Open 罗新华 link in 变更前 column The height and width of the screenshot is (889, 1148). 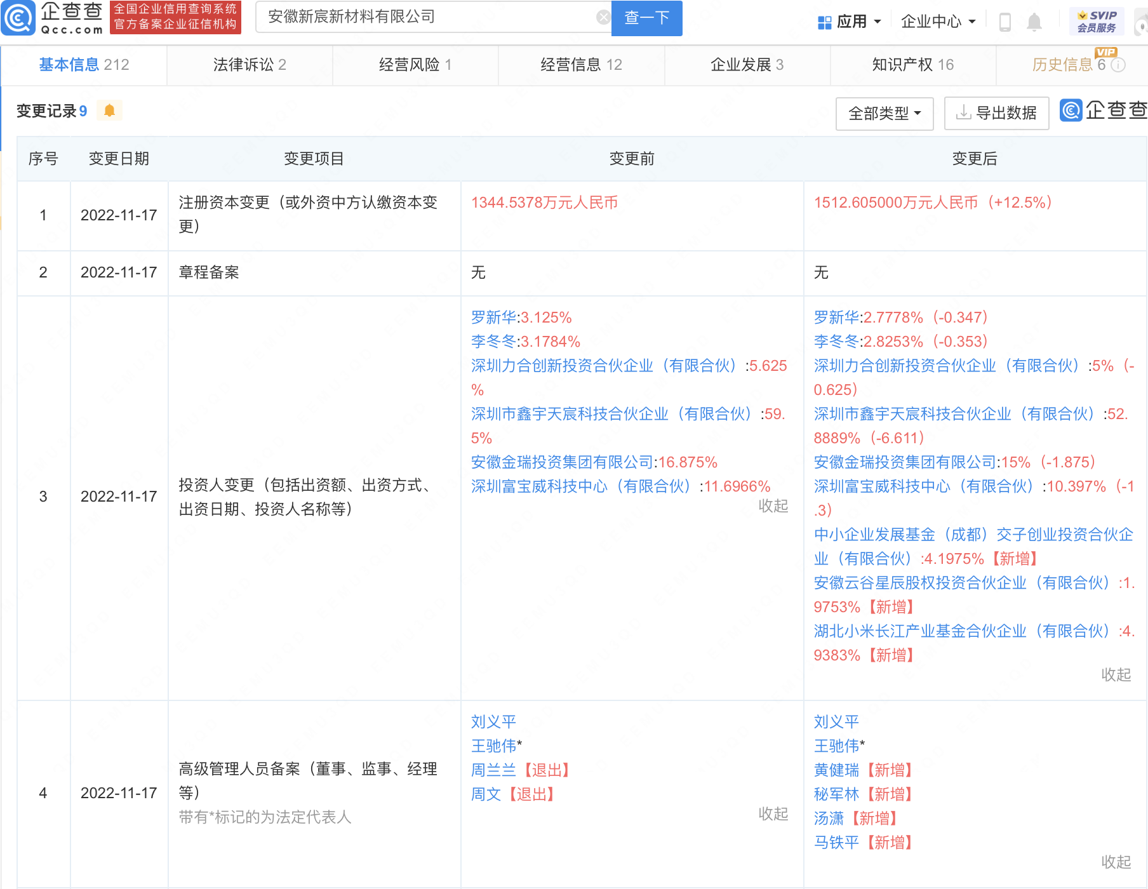(x=494, y=317)
